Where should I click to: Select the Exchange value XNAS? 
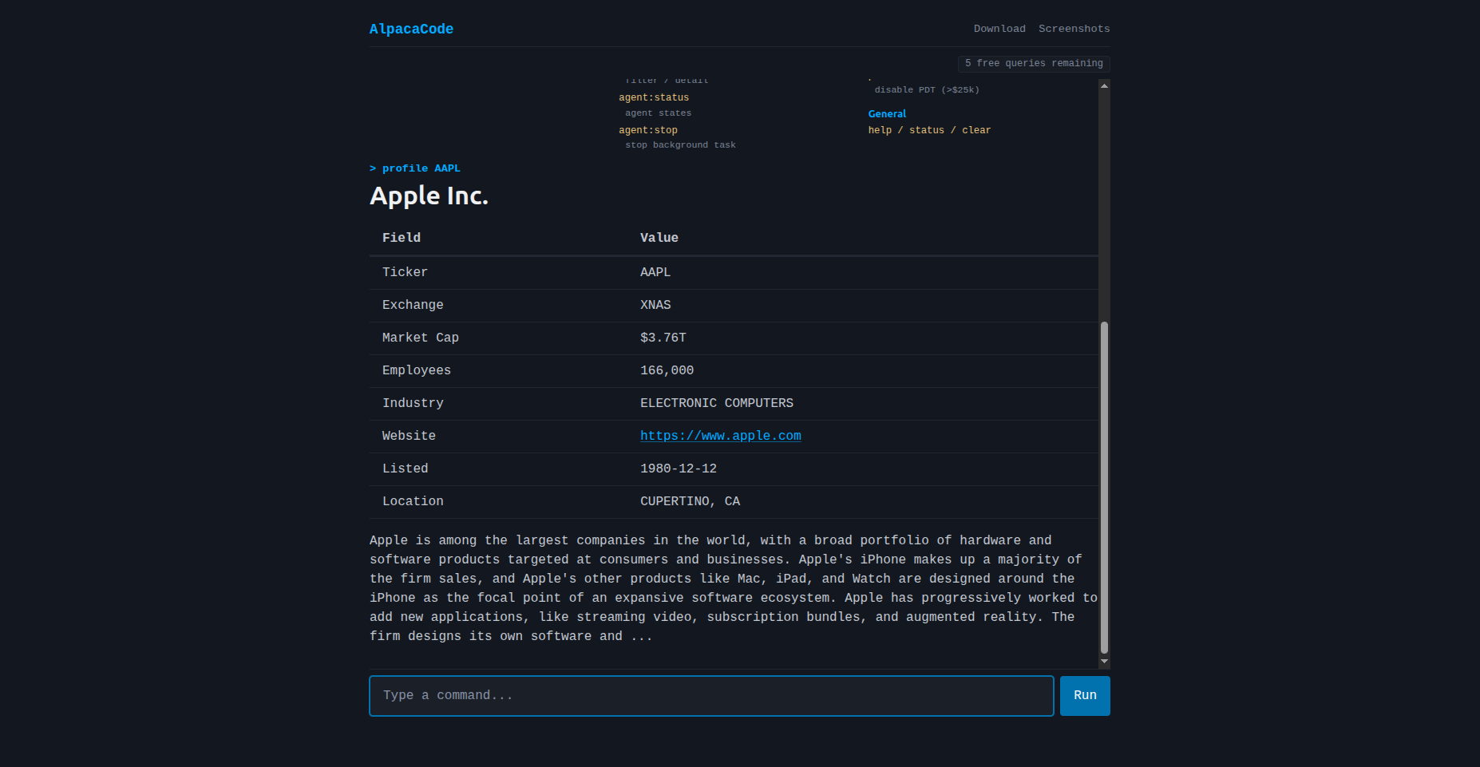click(x=655, y=305)
